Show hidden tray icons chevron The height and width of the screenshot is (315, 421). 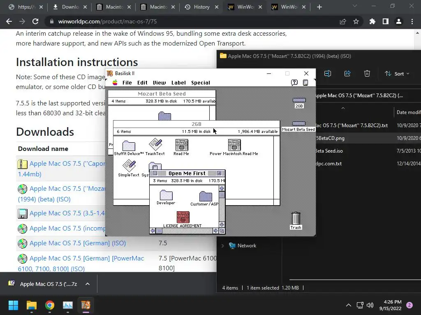click(x=349, y=305)
